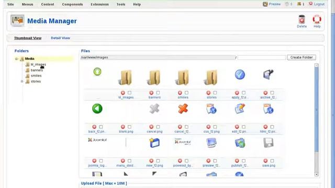Click the edit_f2 image icon

pos(240,109)
